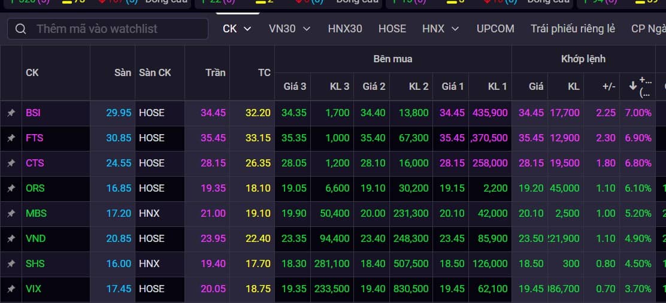This screenshot has height=303, width=666.
Task: Select the VND ticker symbol
Action: 36,238
